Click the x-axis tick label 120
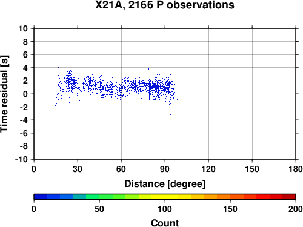This screenshot has height=227, width=303. 208,169
